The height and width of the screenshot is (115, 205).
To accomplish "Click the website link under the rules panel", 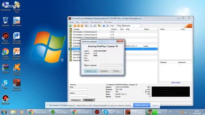I will click(x=176, y=82).
